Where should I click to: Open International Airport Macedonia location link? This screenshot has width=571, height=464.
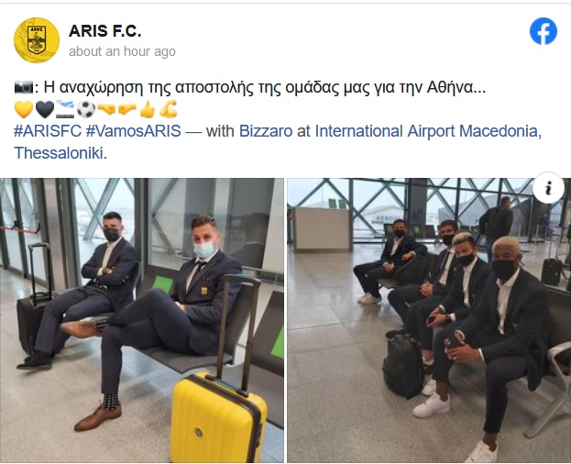point(428,131)
